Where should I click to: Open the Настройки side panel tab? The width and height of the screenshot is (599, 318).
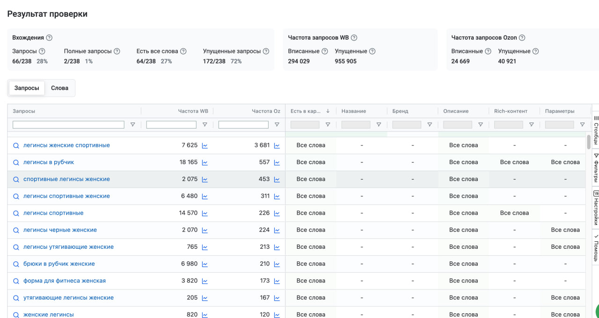click(x=596, y=208)
